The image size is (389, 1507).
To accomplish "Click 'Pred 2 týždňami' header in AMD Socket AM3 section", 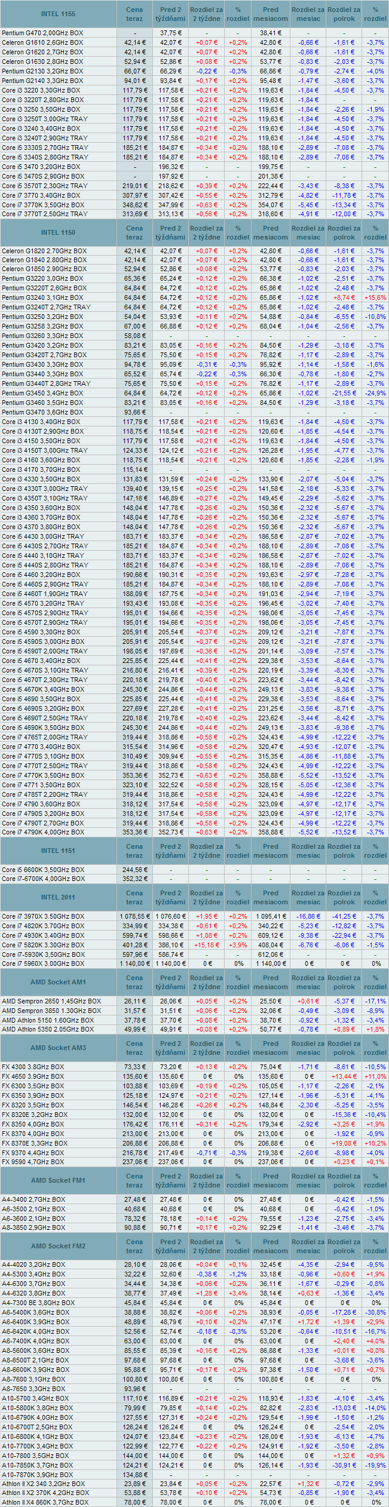I will point(170,1048).
